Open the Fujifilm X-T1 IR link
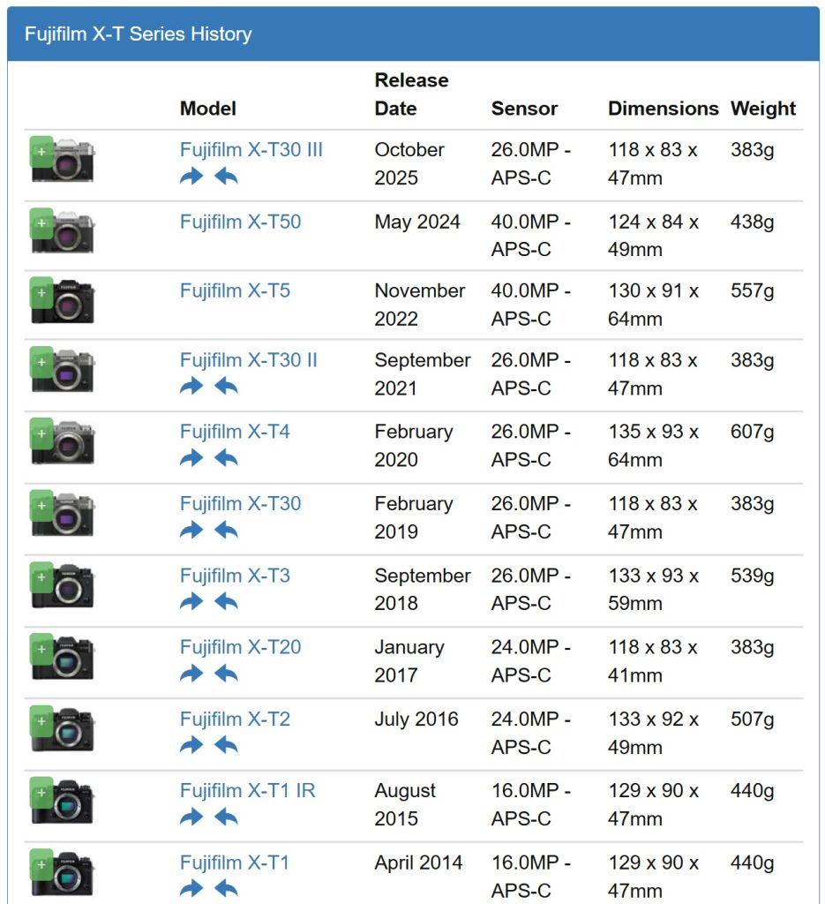This screenshot has height=904, width=825. pos(247,791)
